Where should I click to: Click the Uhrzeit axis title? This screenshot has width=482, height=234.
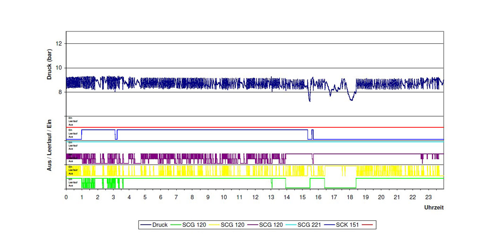coord(434,208)
